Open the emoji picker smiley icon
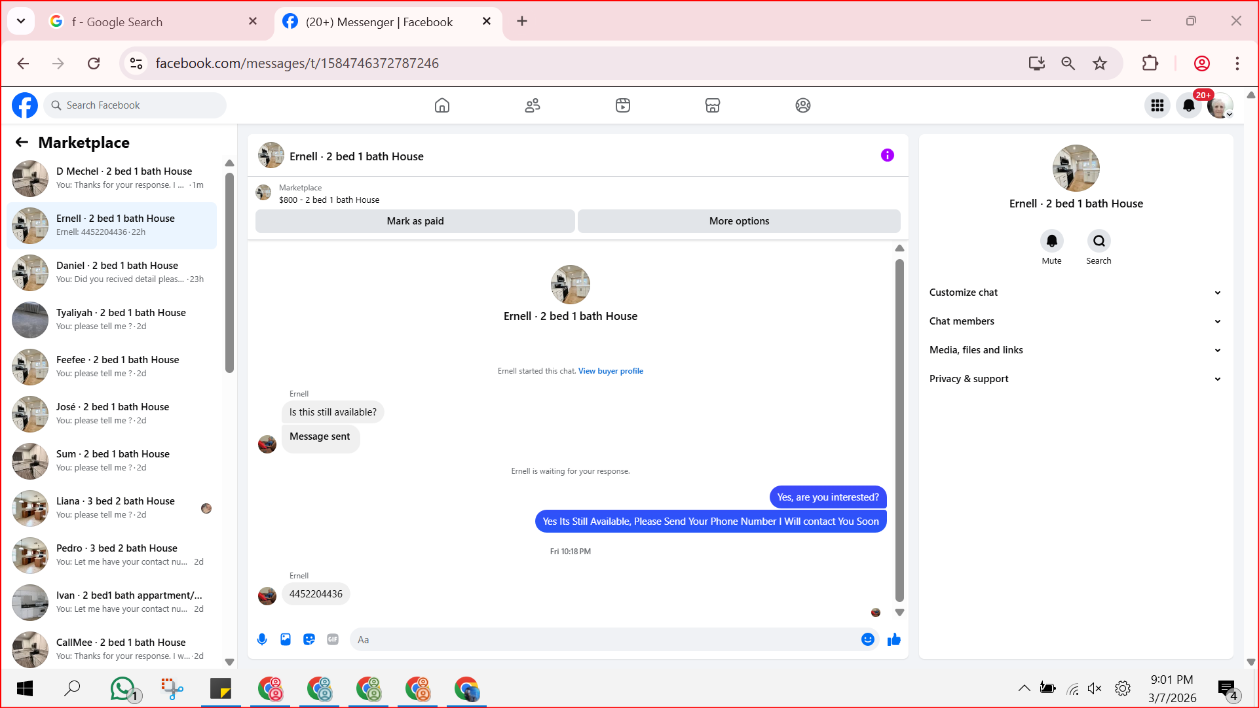Screen dimensions: 1259x708 click(x=868, y=639)
